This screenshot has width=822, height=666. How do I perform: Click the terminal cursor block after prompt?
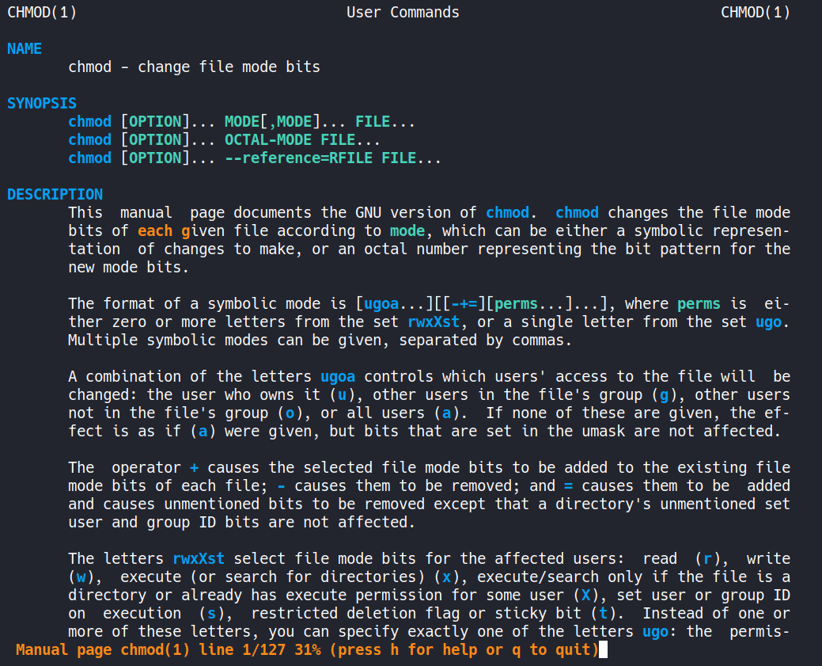604,649
